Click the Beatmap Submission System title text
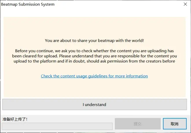 28,4
